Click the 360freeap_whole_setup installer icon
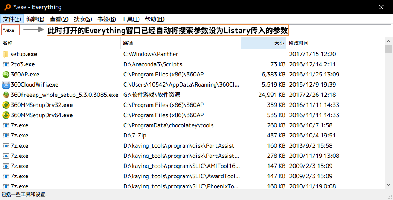Image resolution: width=393 pixels, height=200 pixels. click(x=6, y=95)
